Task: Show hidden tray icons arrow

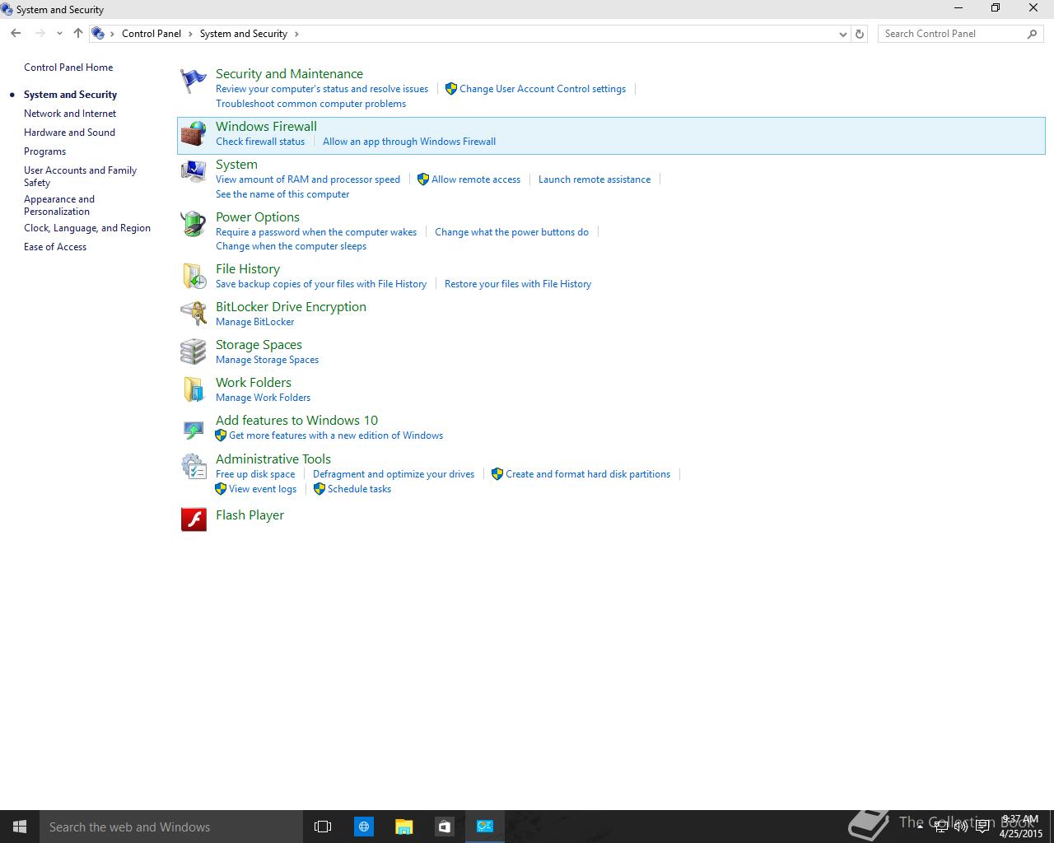Action: coord(920,827)
